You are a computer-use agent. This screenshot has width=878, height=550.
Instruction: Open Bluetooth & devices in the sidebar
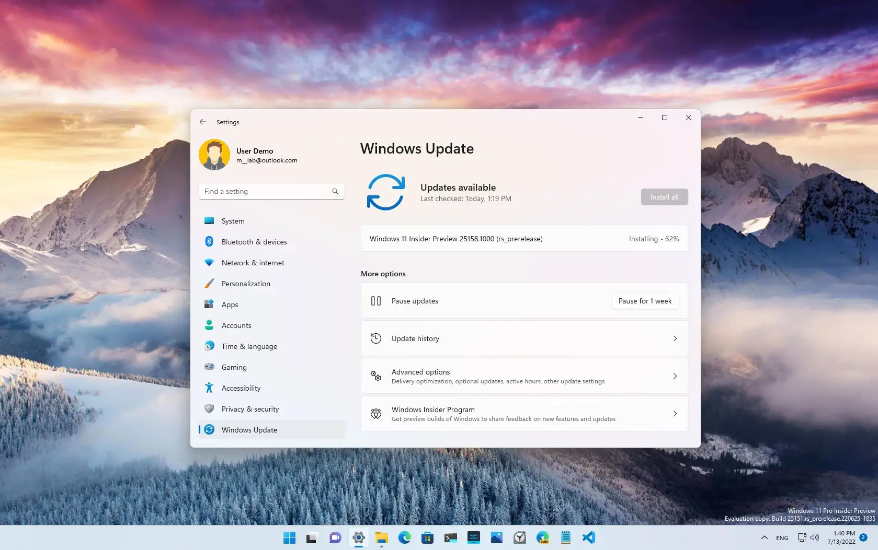[x=271, y=242]
